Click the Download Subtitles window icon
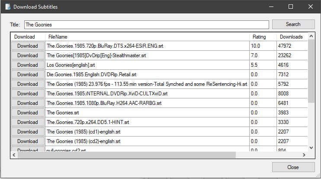The width and height of the screenshot is (321, 179). pyautogui.click(x=8, y=7)
